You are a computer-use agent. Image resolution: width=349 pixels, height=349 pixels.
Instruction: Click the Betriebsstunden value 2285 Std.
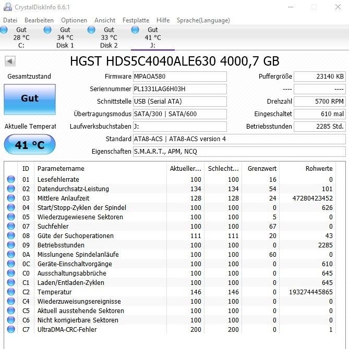320,126
